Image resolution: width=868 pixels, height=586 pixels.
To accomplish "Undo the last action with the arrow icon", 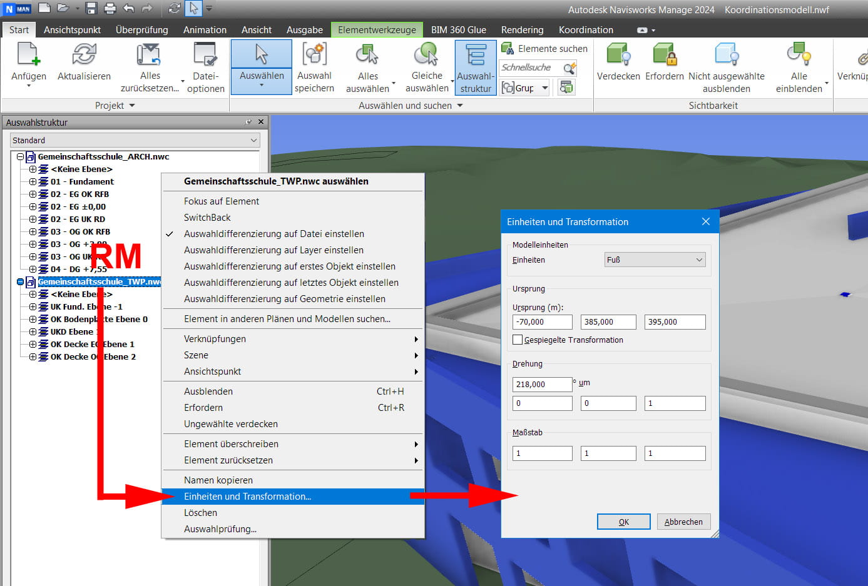I will point(129,8).
